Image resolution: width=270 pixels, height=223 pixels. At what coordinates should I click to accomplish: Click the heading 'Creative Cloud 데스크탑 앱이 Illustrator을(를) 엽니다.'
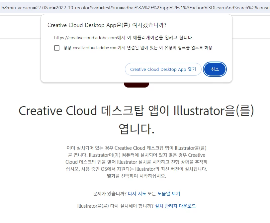pos(136,119)
